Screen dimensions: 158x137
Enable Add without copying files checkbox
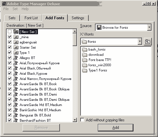coord(82,120)
